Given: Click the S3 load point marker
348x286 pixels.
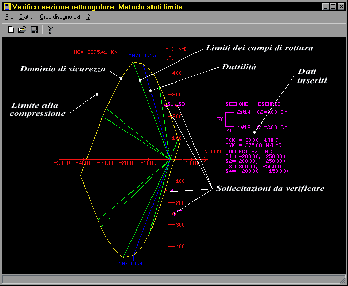Looking at the screenshot, I should click(x=177, y=105).
